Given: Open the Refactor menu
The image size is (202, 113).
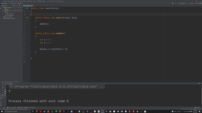Looking at the screenshot, I should click(25, 1).
